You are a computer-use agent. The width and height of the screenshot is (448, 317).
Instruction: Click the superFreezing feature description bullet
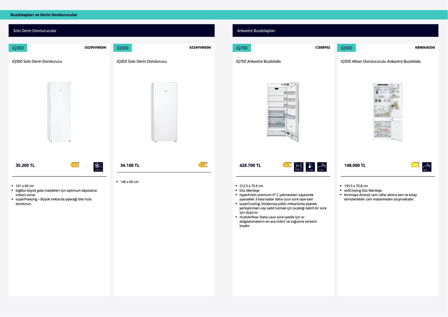(x=53, y=201)
